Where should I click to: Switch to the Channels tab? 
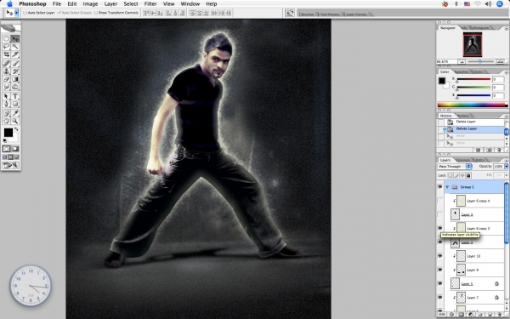click(x=463, y=160)
